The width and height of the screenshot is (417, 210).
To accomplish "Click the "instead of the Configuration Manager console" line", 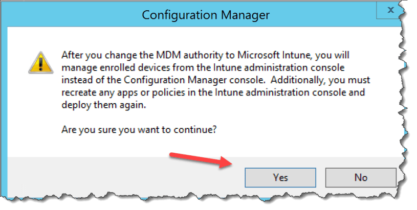I will (x=215, y=81).
